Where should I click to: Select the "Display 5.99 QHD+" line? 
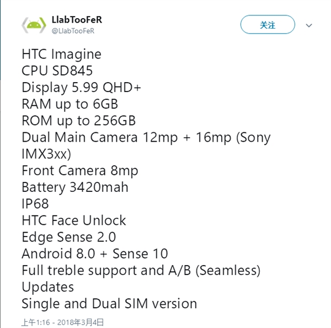click(x=81, y=87)
